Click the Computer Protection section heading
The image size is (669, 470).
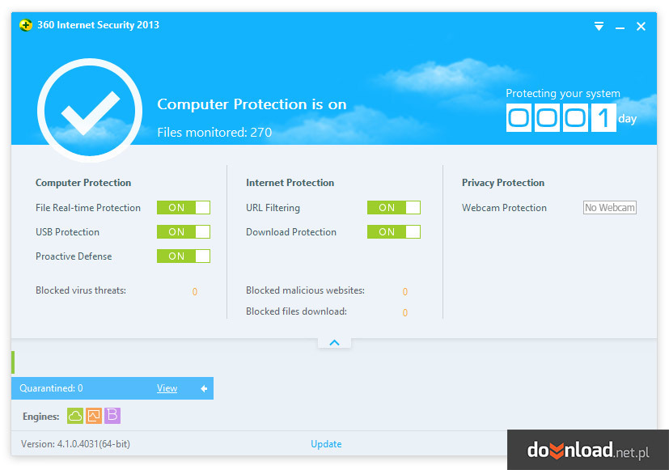pos(83,183)
